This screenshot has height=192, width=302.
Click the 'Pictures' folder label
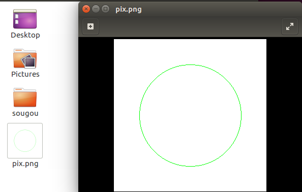tap(25, 74)
